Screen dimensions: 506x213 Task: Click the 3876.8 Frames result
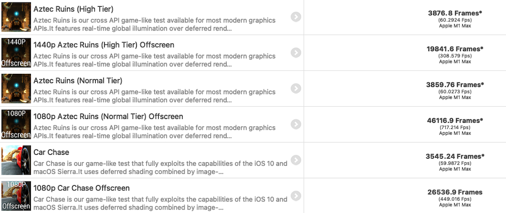pyautogui.click(x=455, y=13)
